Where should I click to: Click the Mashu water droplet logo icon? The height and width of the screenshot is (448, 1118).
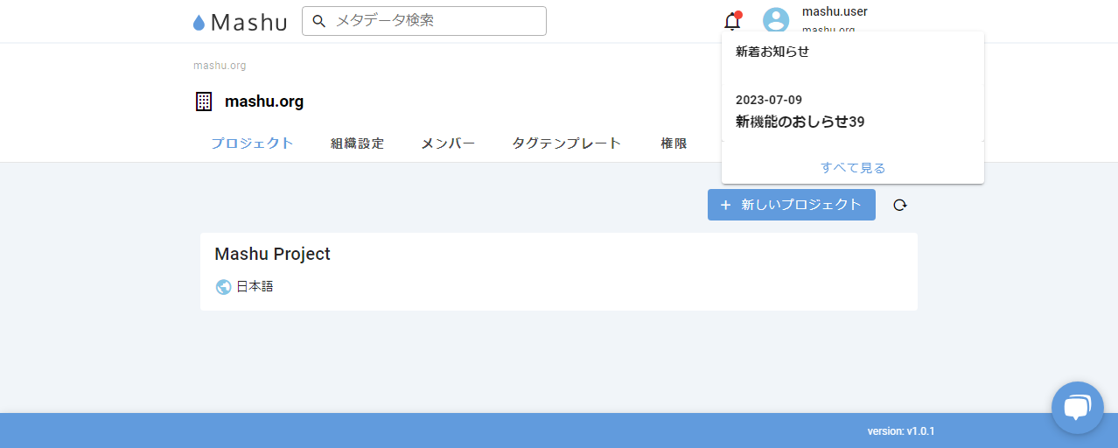point(199,23)
